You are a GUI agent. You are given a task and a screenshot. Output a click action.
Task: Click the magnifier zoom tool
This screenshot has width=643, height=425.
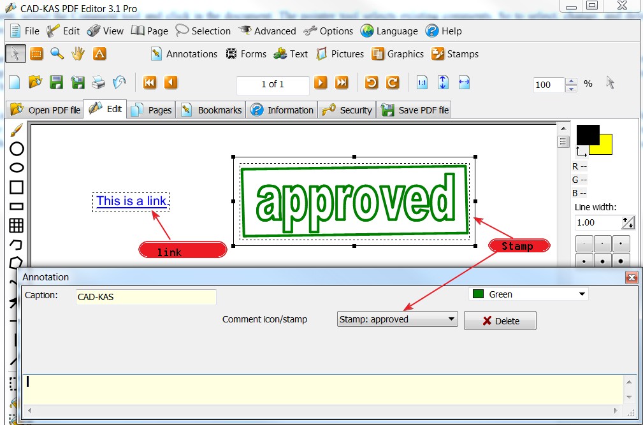(57, 54)
